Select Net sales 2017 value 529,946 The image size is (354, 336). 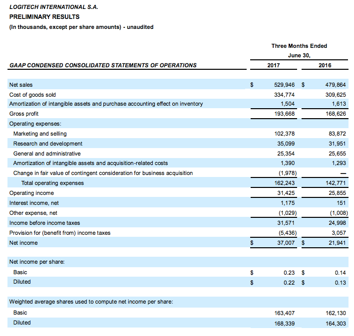(284, 85)
